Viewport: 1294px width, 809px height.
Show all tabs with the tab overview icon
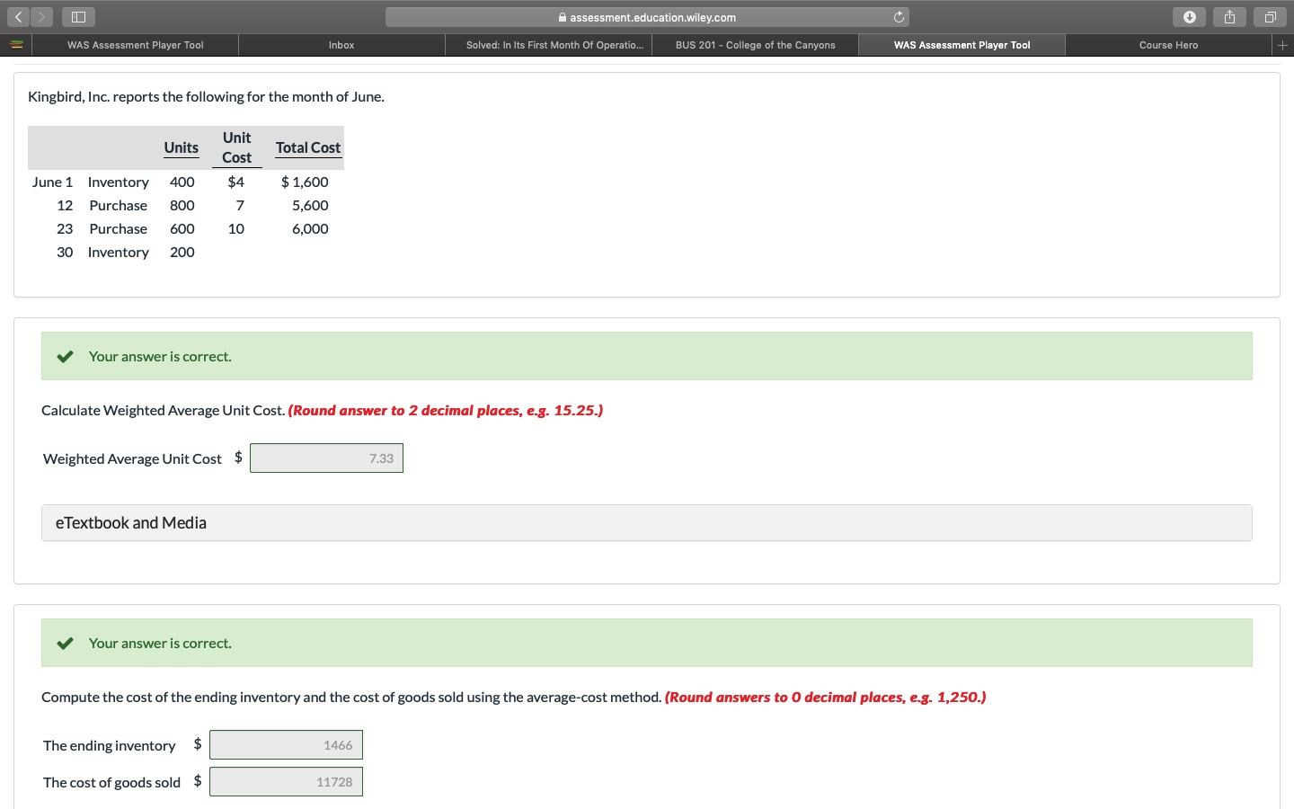1270,16
